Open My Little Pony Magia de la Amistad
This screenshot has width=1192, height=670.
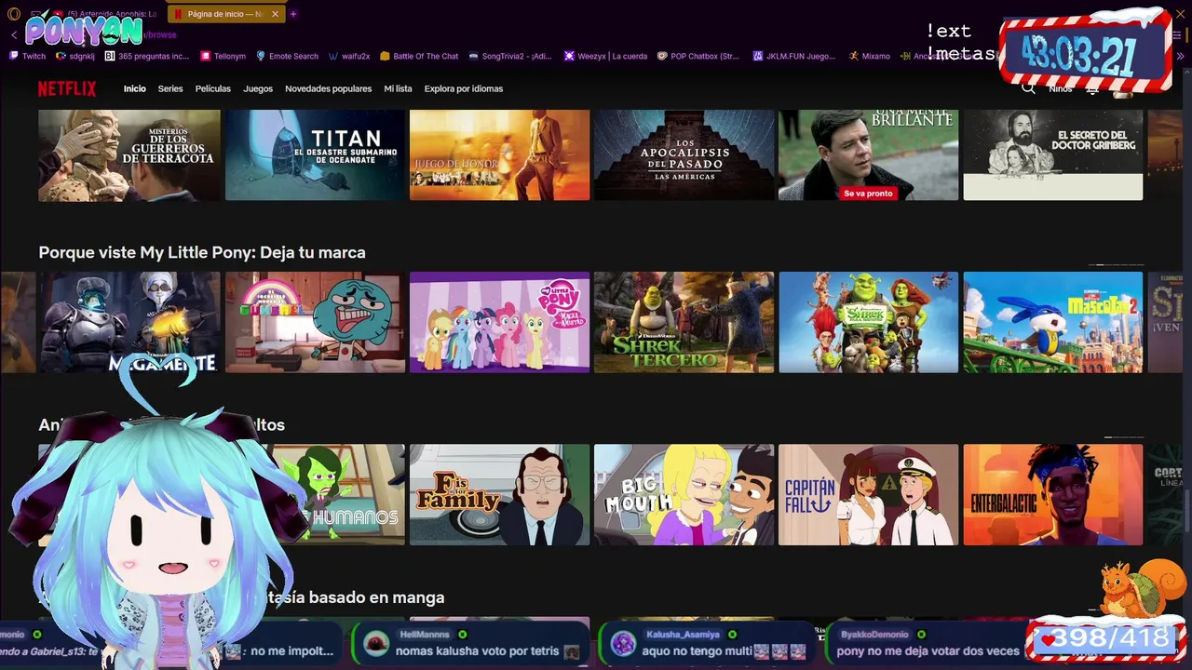499,322
